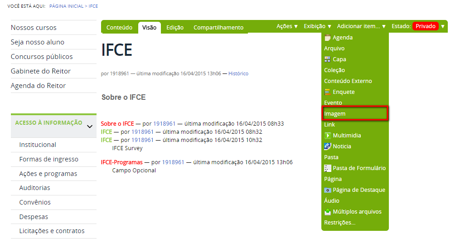Click the Capa layout icon
Screen dimensions: 470x239
[327, 59]
